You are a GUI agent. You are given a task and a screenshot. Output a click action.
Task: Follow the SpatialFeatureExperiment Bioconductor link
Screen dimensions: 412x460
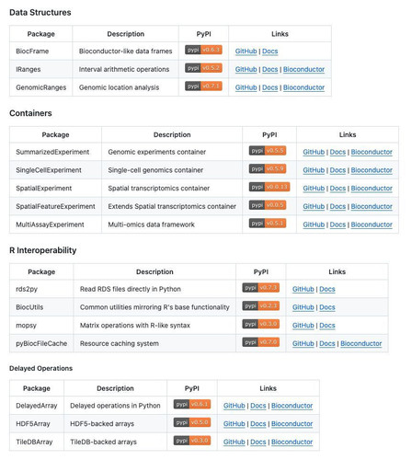coord(372,206)
